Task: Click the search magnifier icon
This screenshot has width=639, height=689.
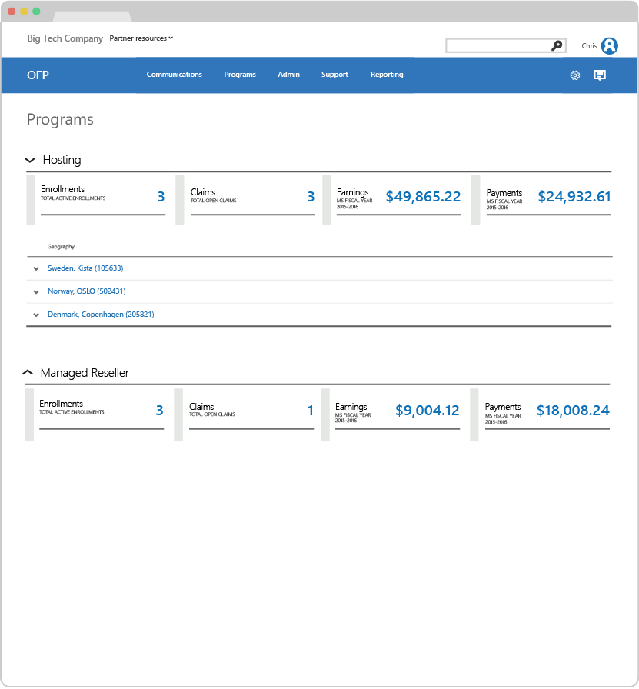Action: coord(557,46)
